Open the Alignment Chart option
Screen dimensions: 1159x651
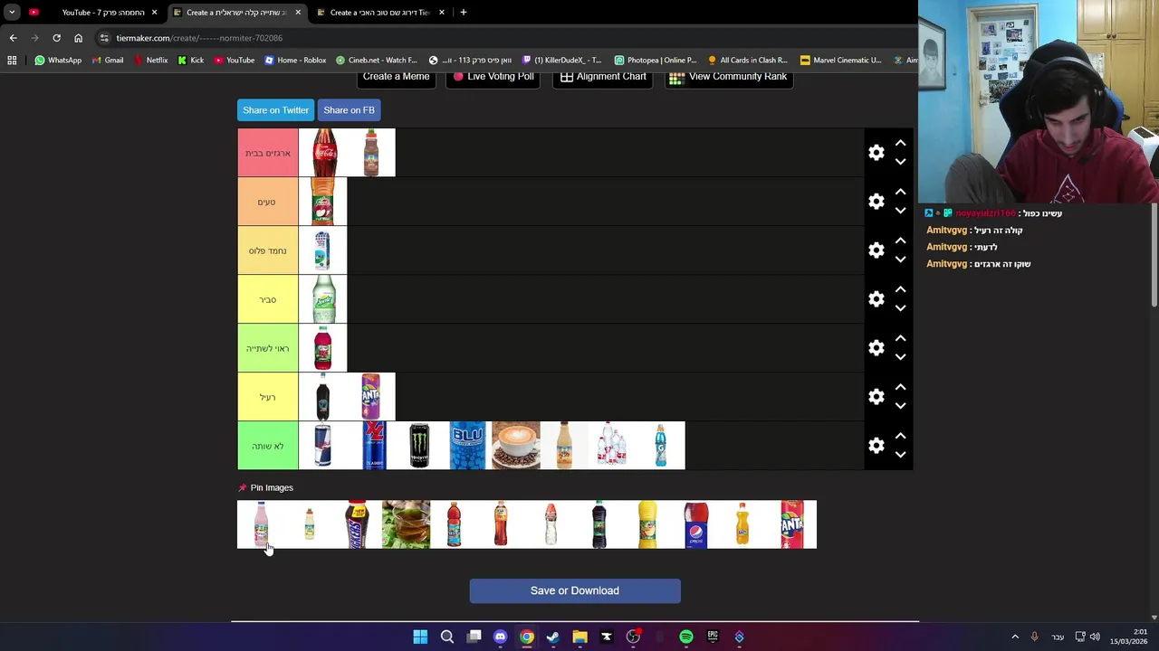[x=602, y=77]
